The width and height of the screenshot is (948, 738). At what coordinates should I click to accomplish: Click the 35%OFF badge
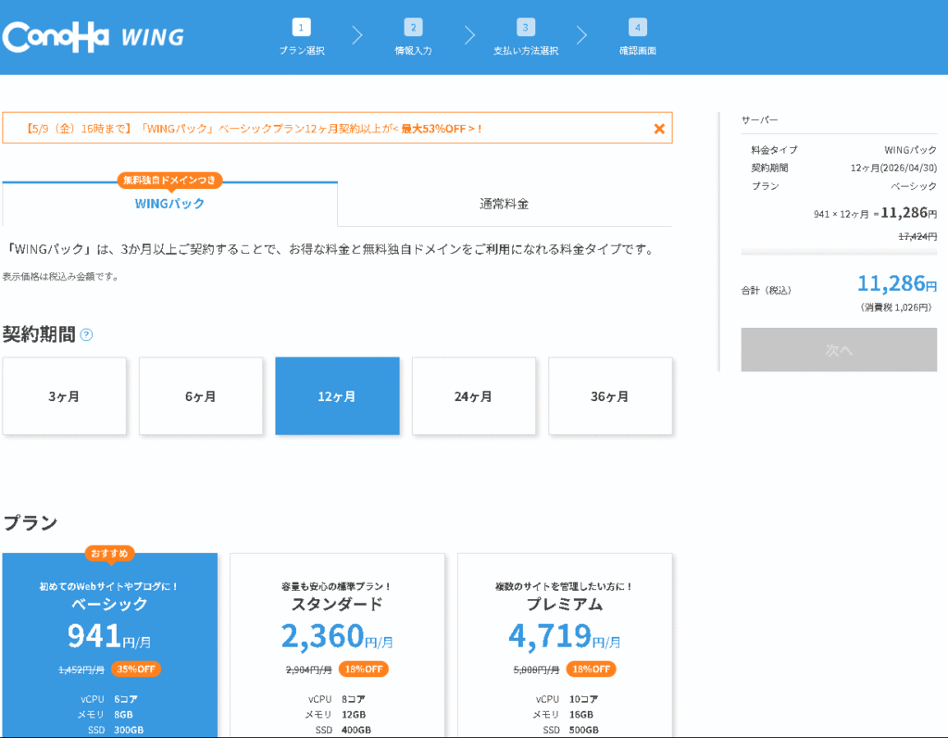[x=136, y=669]
